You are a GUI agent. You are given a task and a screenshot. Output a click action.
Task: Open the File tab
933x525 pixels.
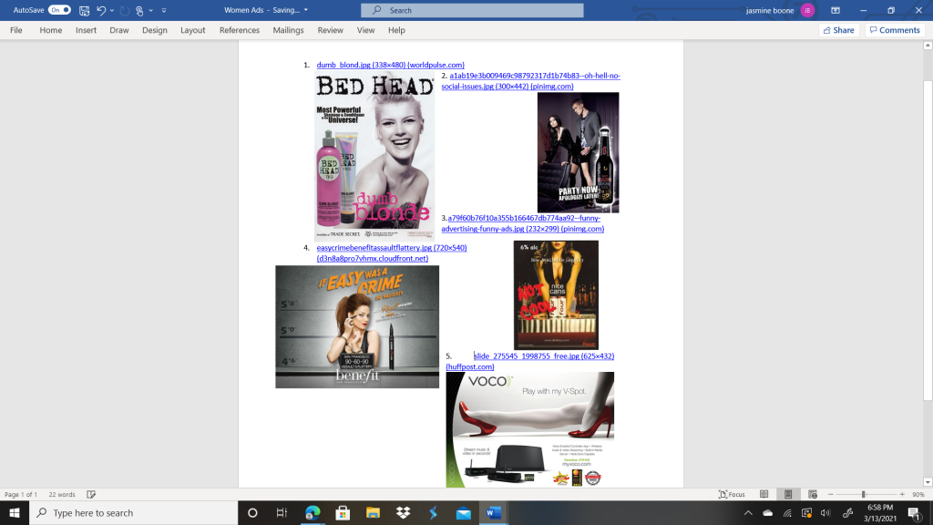pos(16,30)
